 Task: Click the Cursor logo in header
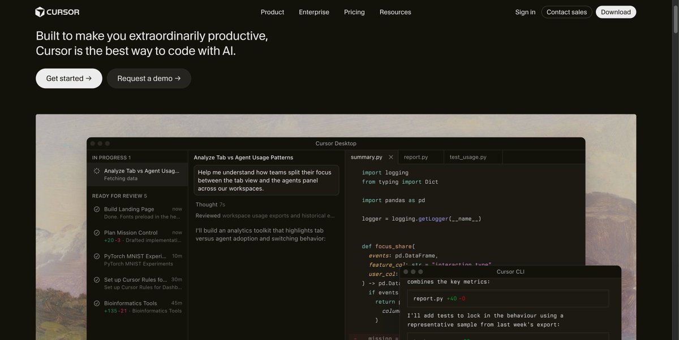pyautogui.click(x=57, y=12)
